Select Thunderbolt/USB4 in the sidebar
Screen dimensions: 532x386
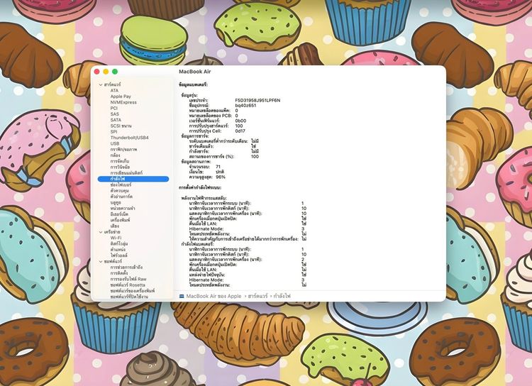[129, 137]
